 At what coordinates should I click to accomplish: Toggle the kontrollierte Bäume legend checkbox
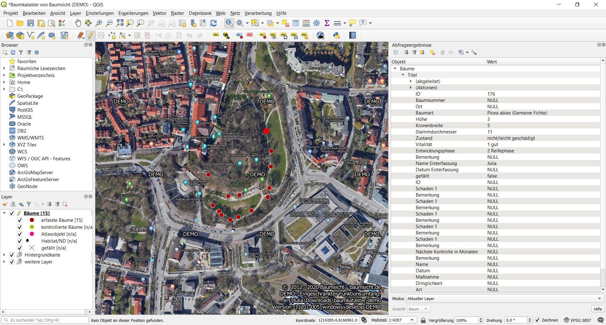pyautogui.click(x=20, y=227)
